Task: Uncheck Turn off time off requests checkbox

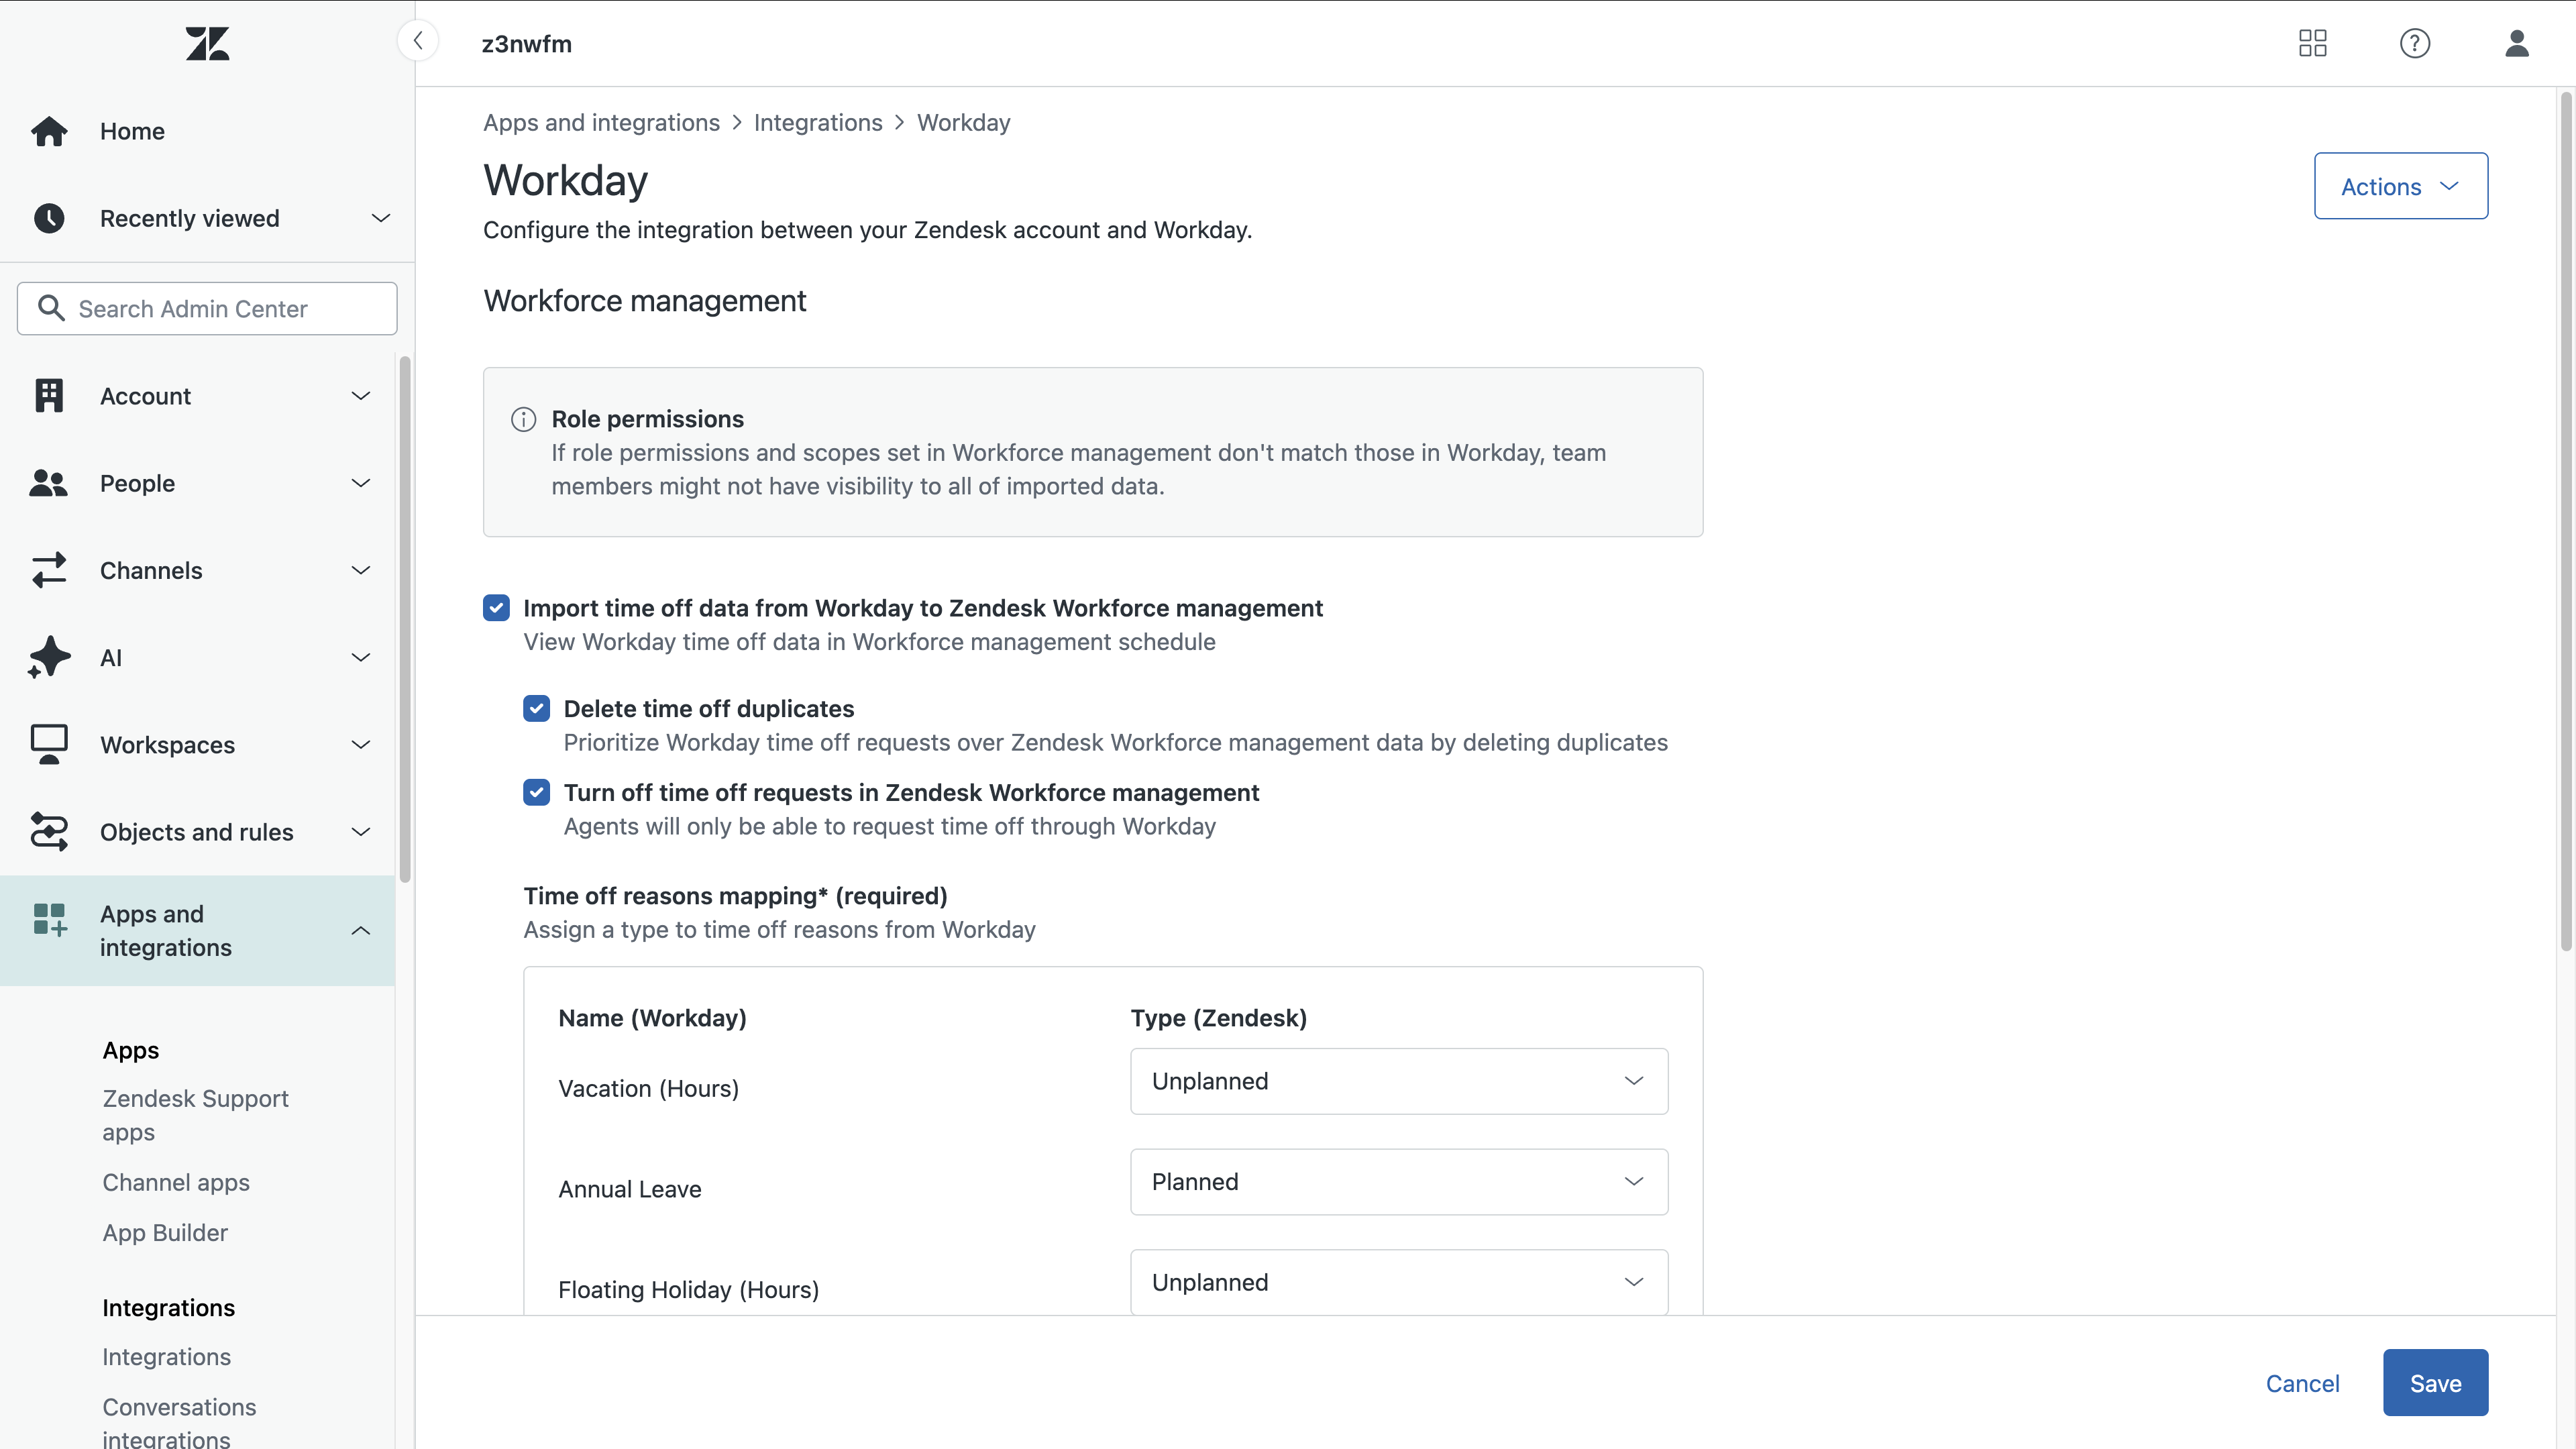Action: (536, 792)
